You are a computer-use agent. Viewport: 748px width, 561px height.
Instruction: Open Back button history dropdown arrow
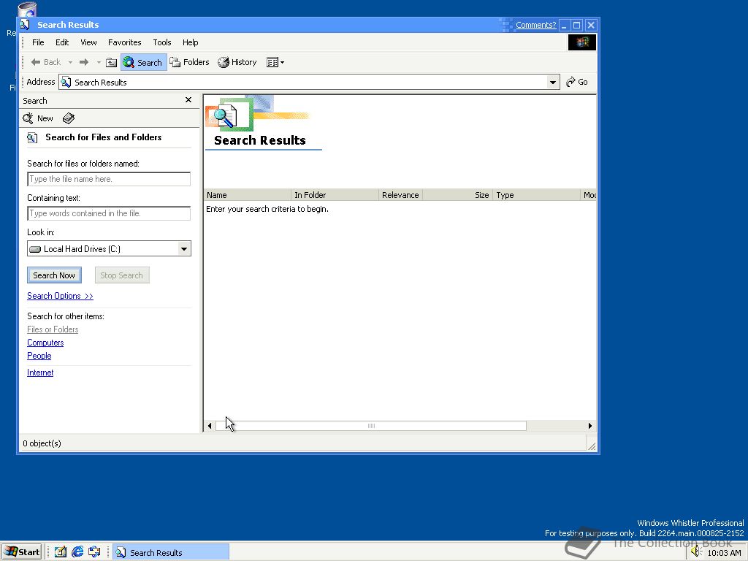click(70, 63)
